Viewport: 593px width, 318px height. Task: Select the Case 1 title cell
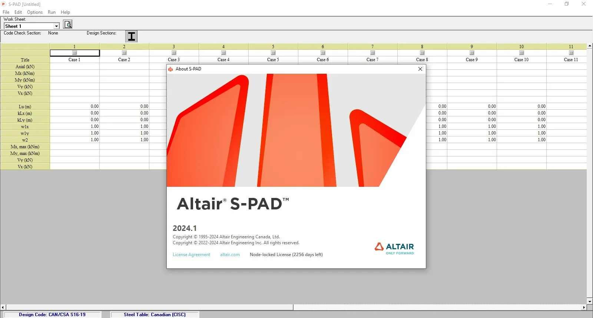click(x=74, y=60)
